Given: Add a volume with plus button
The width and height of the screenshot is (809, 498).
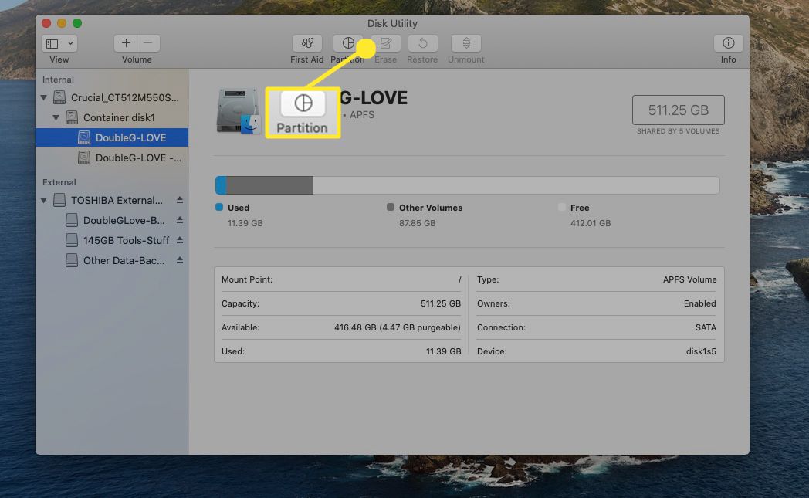Looking at the screenshot, I should click(x=126, y=44).
